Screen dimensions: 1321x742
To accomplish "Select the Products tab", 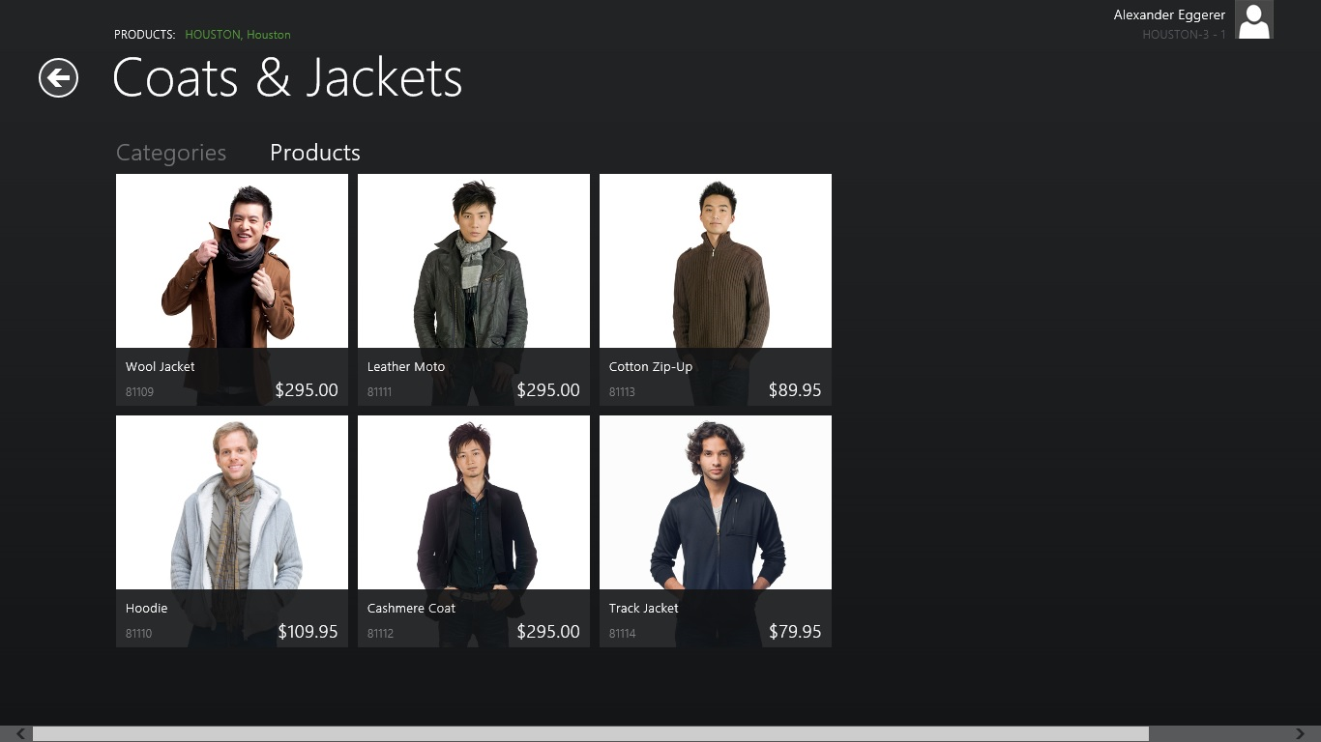I will [x=315, y=153].
